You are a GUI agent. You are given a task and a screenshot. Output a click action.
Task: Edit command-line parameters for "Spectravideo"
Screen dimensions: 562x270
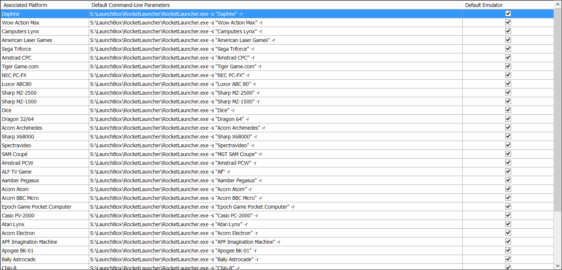click(276, 145)
